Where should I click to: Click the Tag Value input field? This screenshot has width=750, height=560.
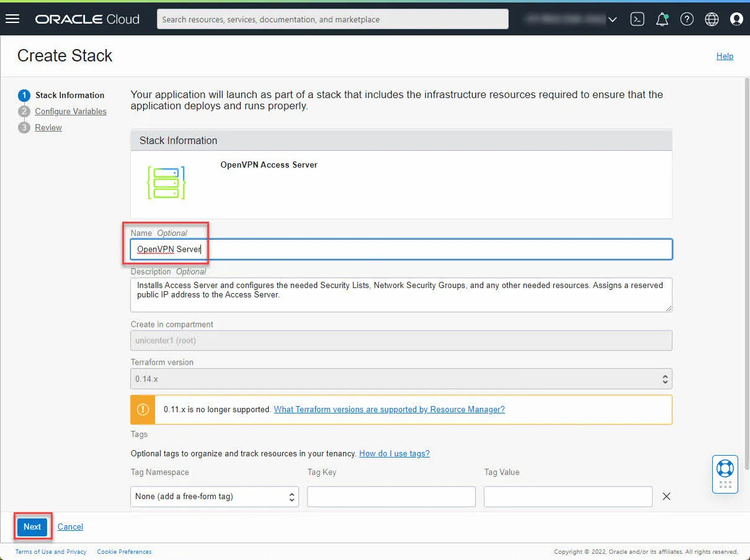[x=568, y=497]
